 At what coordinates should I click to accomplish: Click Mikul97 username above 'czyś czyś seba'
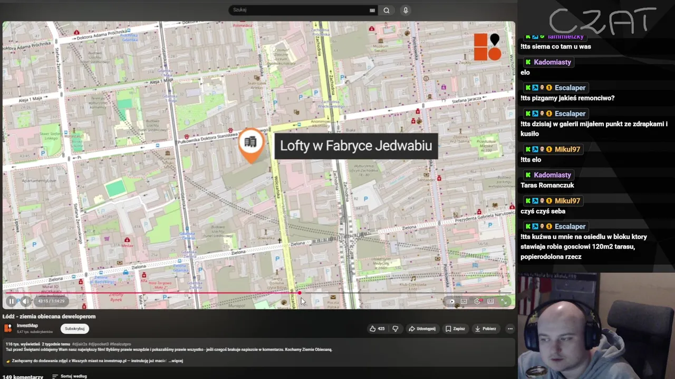pyautogui.click(x=567, y=201)
